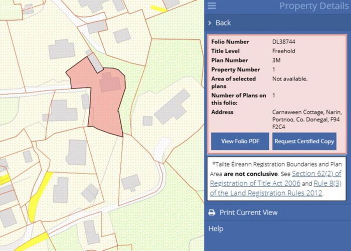Screen dimensions: 351x251
Task: Click the View Folio PDF button
Action: (240, 141)
